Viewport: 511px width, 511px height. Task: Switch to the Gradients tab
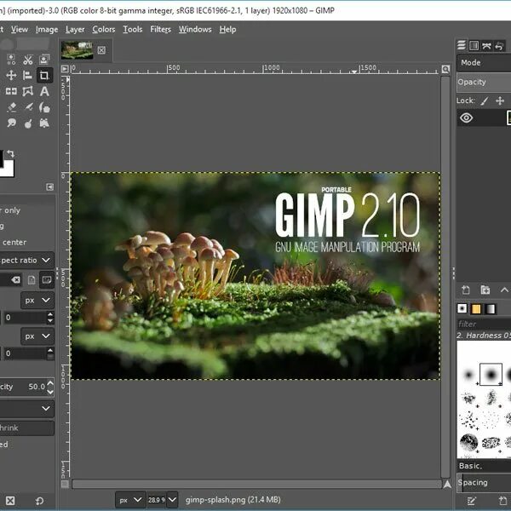[491, 308]
